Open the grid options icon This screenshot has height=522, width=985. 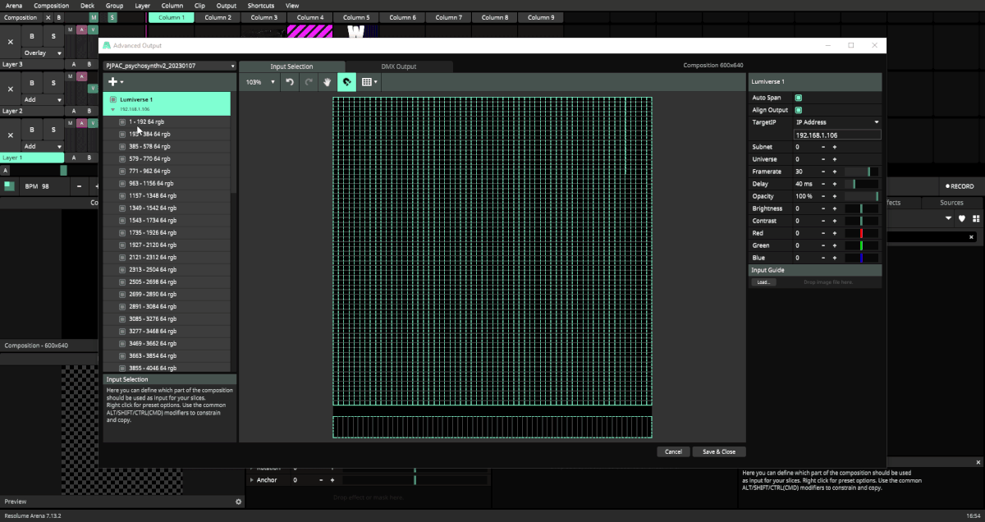[369, 82]
